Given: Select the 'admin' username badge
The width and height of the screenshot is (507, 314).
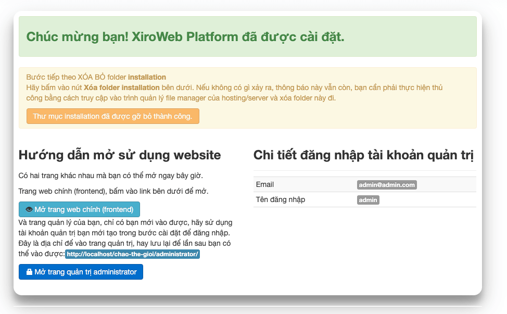Looking at the screenshot, I should click(x=368, y=200).
